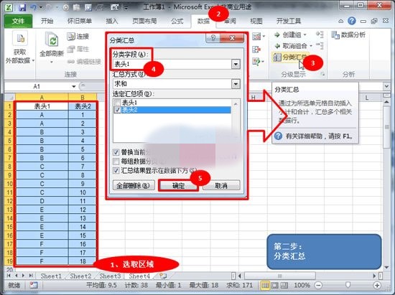
Task: Open the 公式 ribbon tab
Action: coord(177,21)
